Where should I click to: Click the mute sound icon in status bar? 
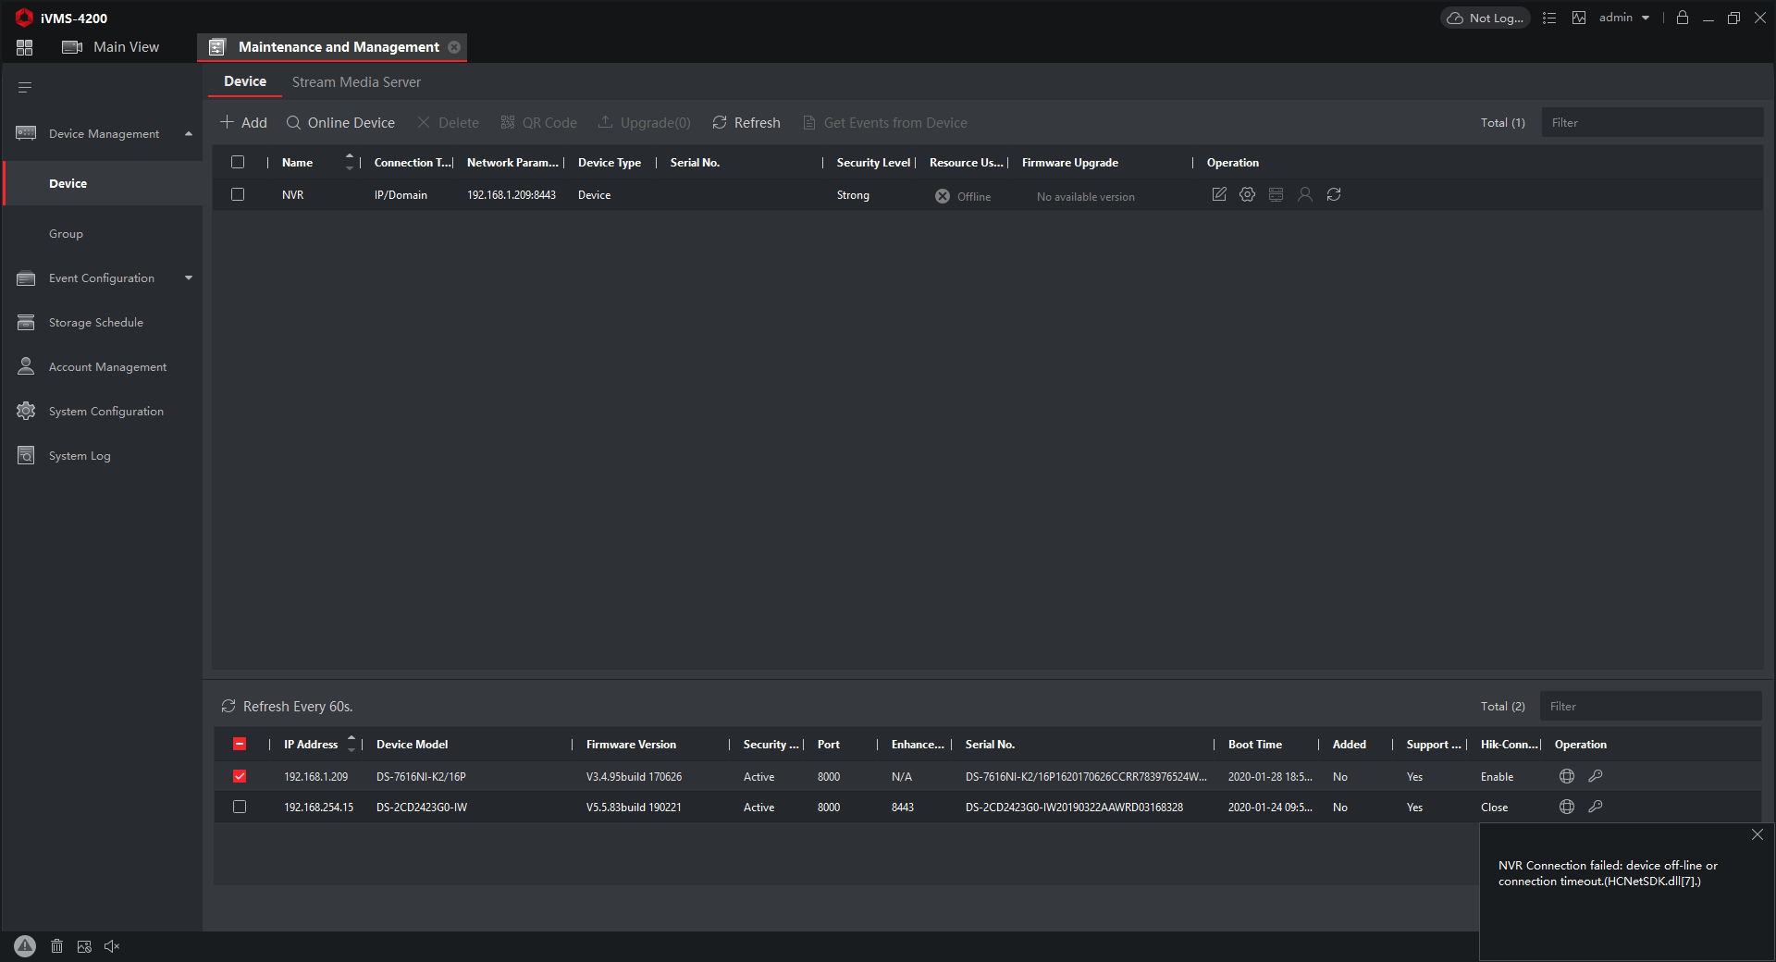pos(112,946)
